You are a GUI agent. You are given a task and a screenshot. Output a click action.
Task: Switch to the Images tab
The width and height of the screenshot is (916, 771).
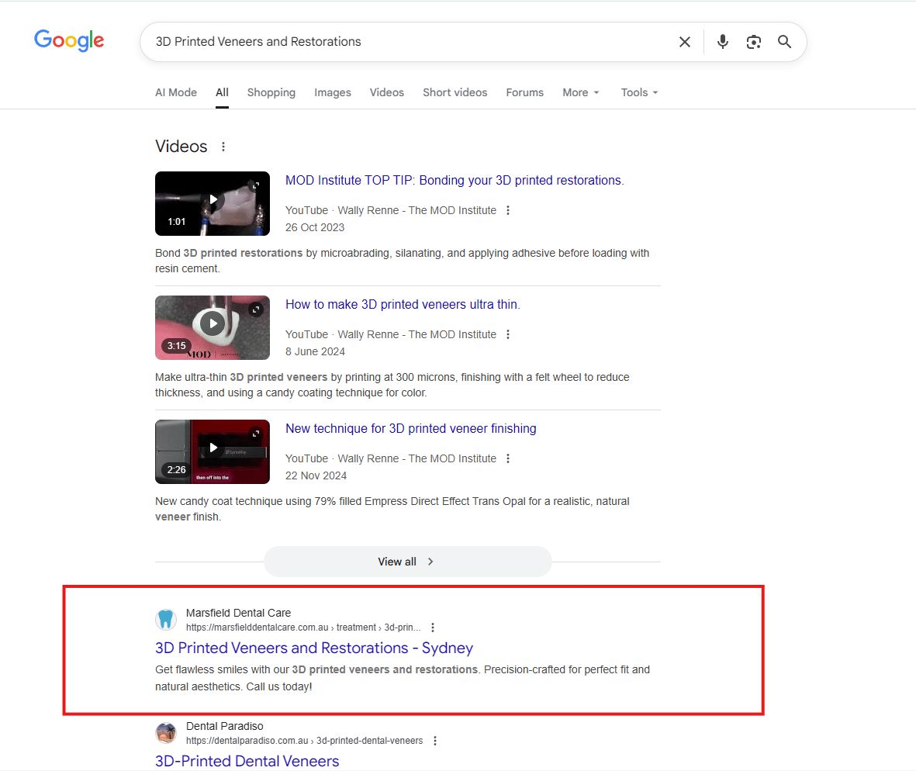(x=332, y=92)
